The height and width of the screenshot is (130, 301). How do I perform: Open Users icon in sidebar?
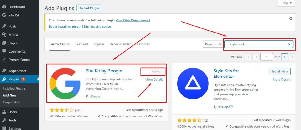click(x=4, y=112)
